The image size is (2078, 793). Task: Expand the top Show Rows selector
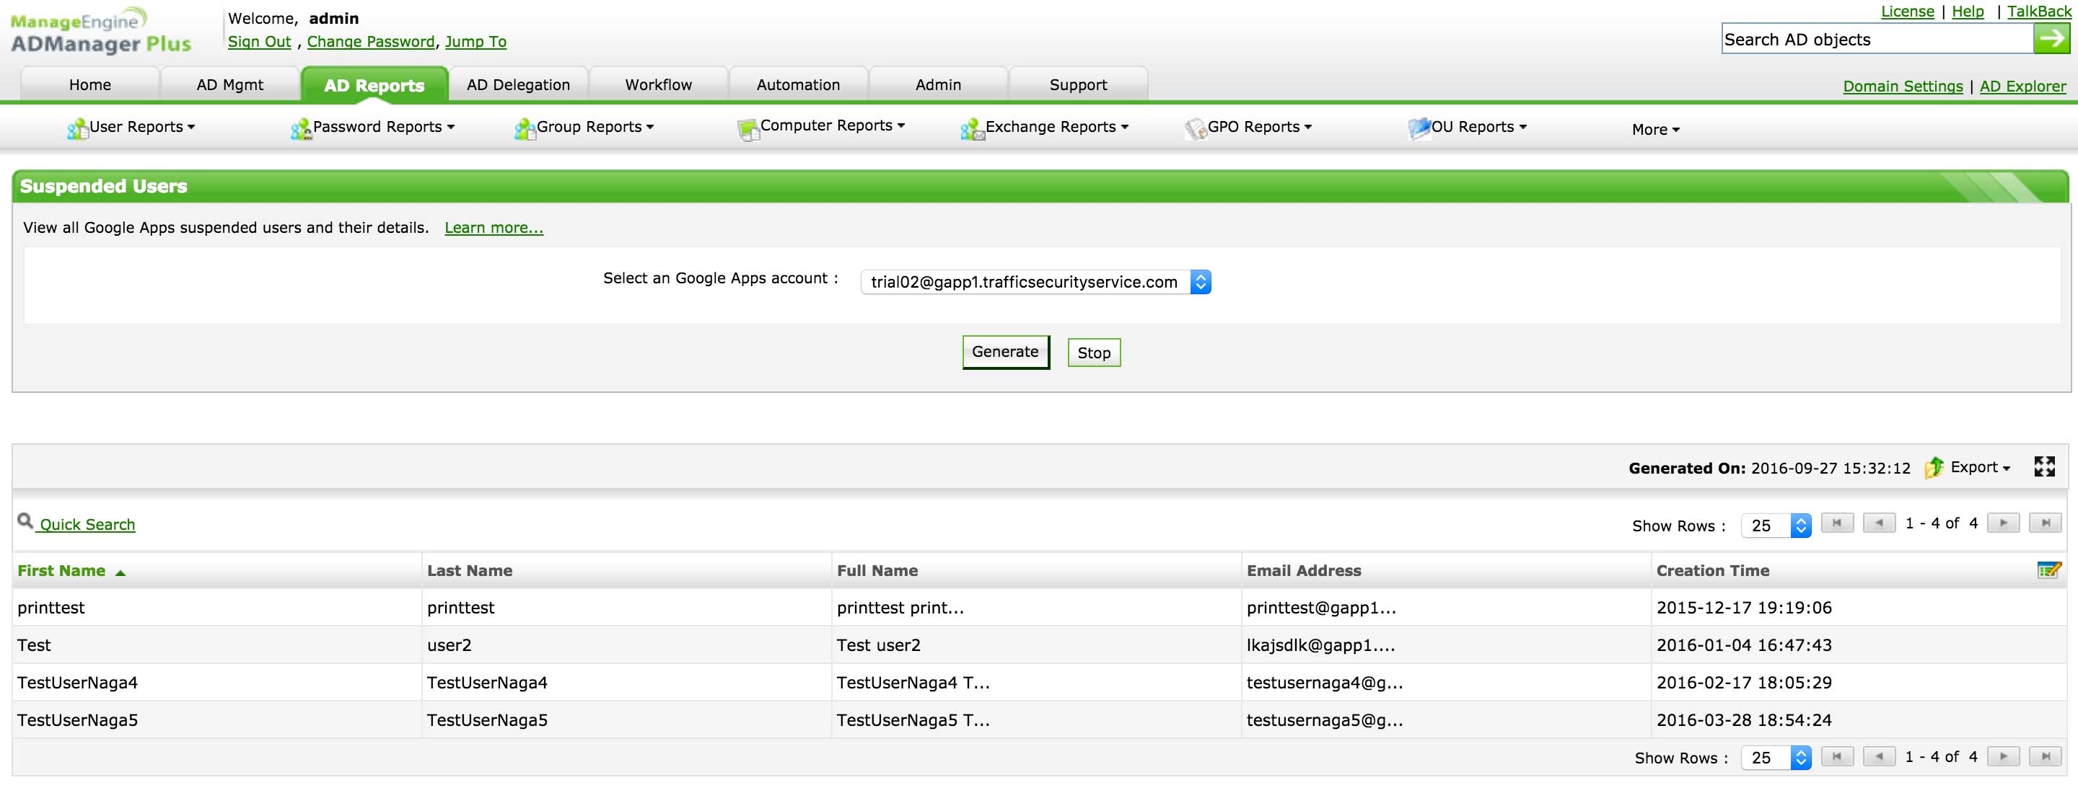click(x=1776, y=526)
